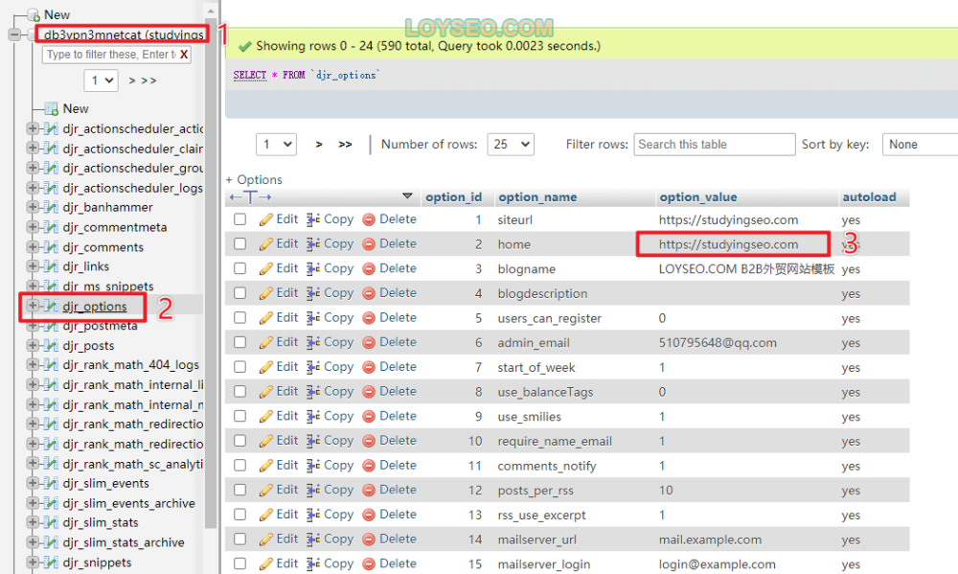
Task: Open the djr_slim_events_archive table
Action: pos(129,503)
